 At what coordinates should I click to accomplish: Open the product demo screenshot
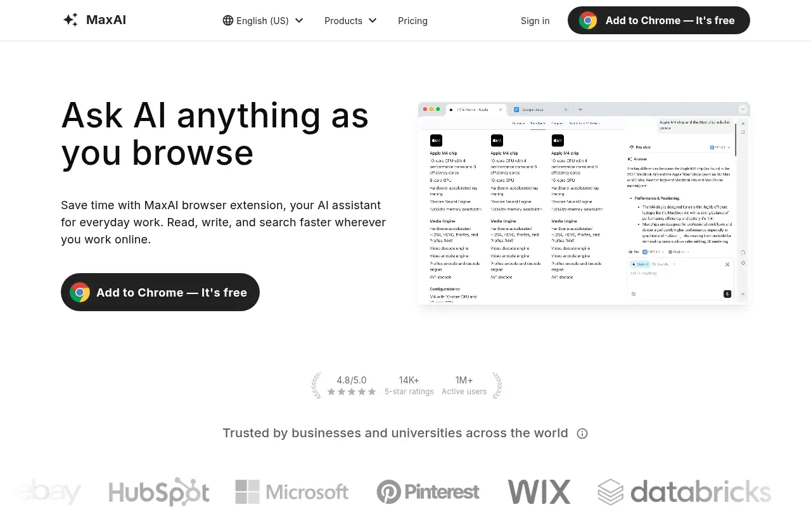click(x=584, y=203)
